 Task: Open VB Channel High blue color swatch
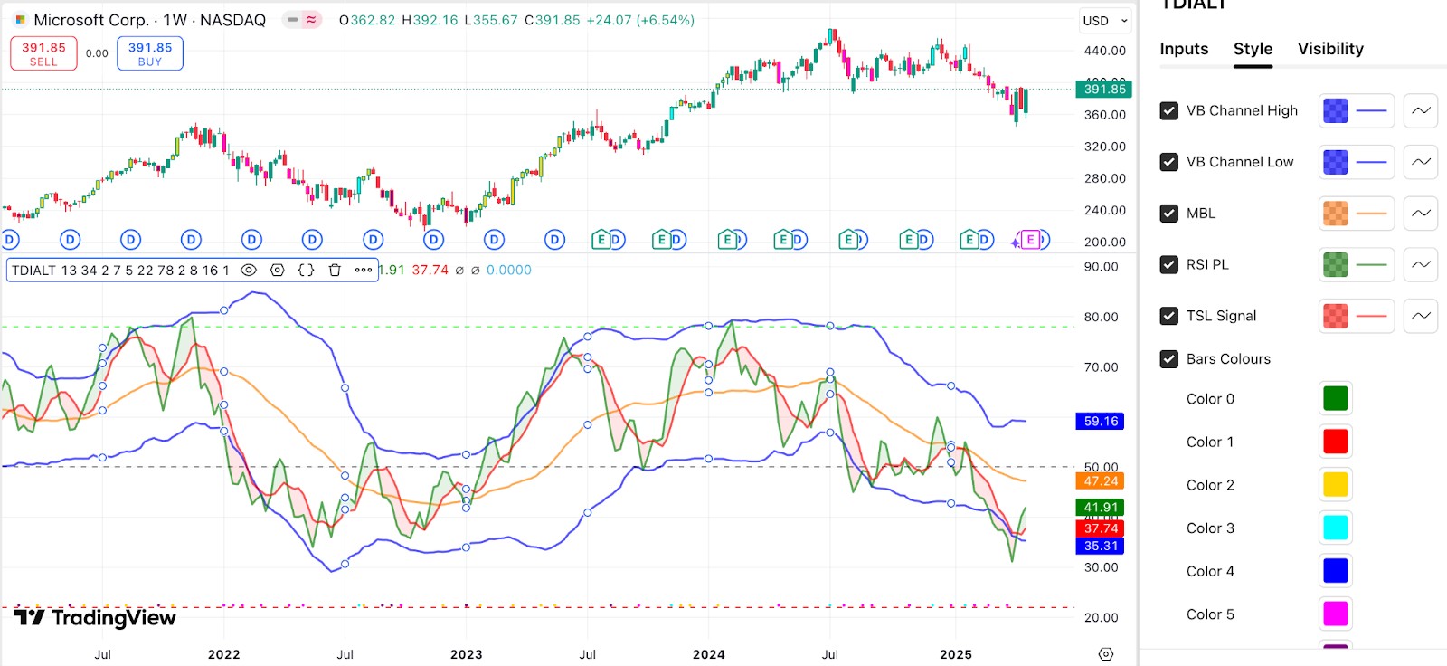click(x=1335, y=110)
